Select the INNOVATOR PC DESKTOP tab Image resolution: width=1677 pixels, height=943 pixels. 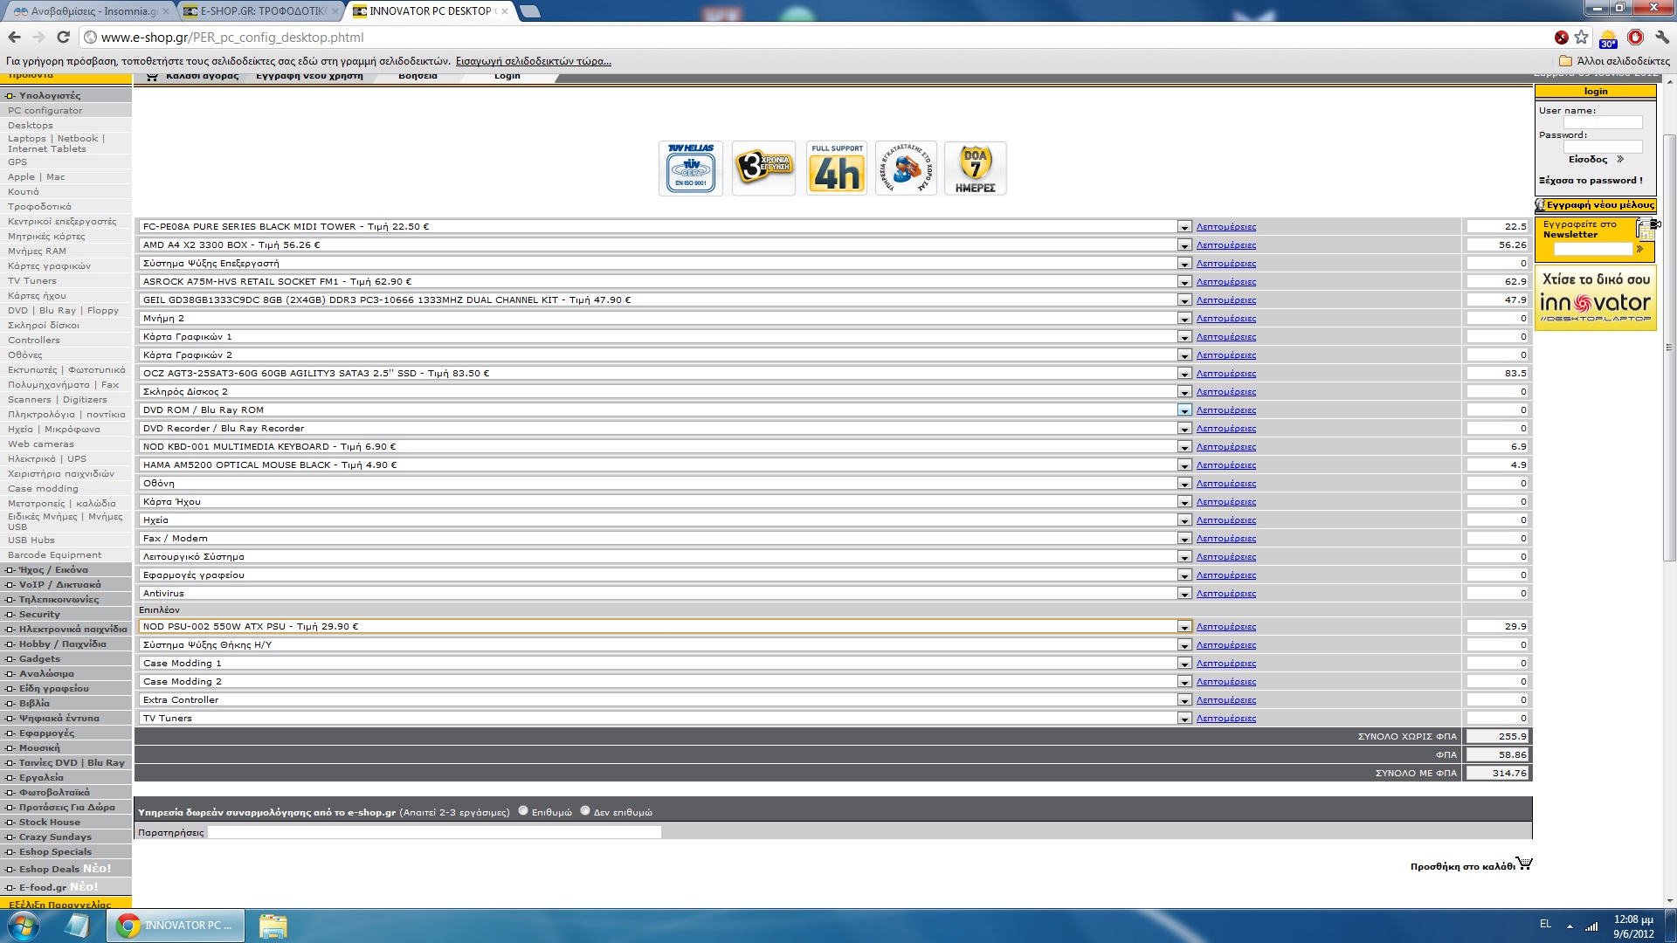[430, 11]
